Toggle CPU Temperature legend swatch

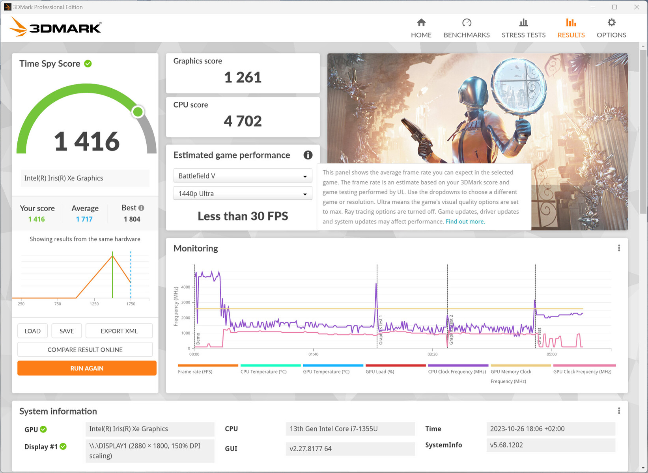click(x=271, y=365)
